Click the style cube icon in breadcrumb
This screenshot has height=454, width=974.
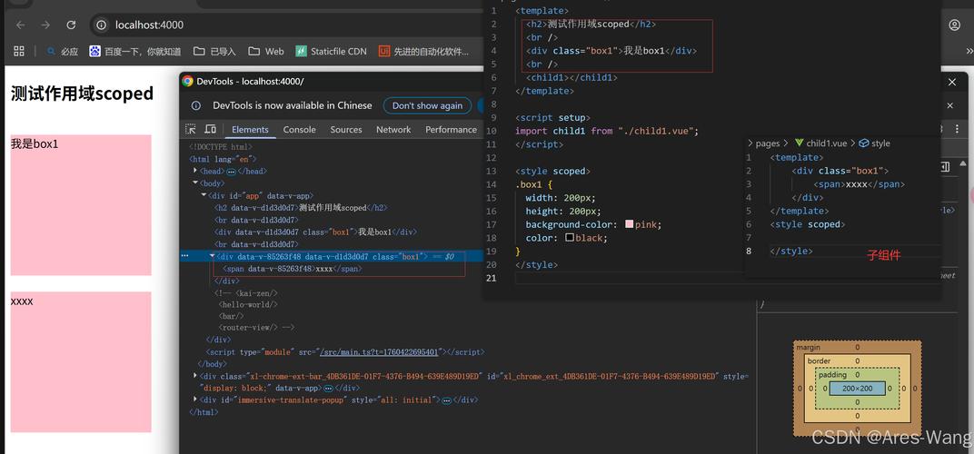pyautogui.click(x=863, y=143)
